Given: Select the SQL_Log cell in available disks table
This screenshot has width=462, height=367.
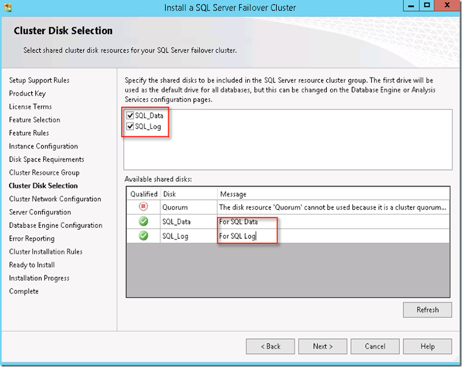Looking at the screenshot, I should tap(189, 236).
